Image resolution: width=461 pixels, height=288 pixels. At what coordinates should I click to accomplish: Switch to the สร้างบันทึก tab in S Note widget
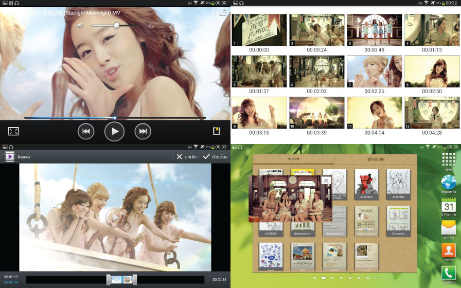click(x=376, y=159)
